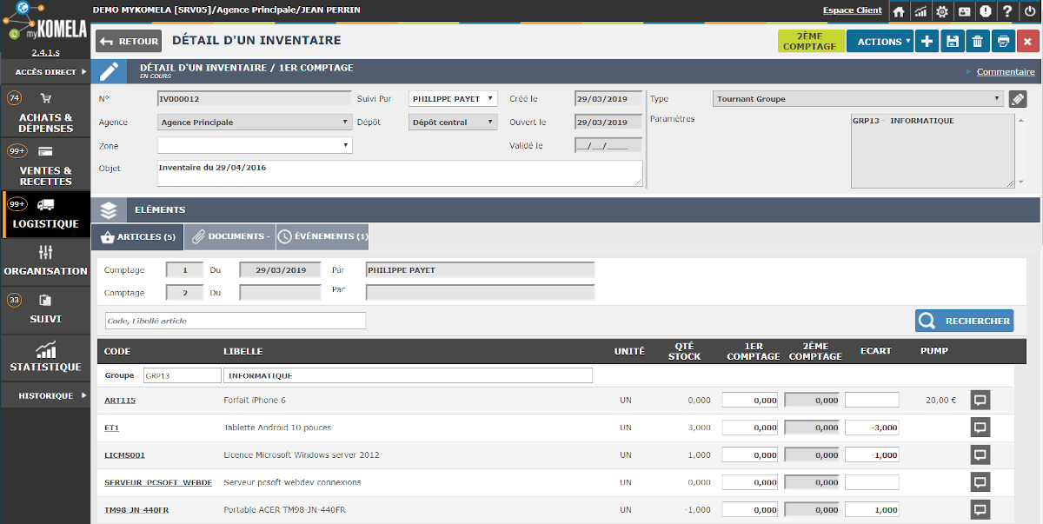Click the Validé le date field
Image resolution: width=1043 pixels, height=524 pixels.
point(608,145)
